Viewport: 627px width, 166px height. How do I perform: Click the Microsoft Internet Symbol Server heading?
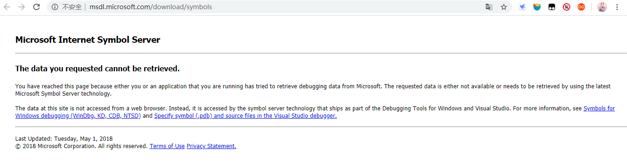tap(88, 40)
